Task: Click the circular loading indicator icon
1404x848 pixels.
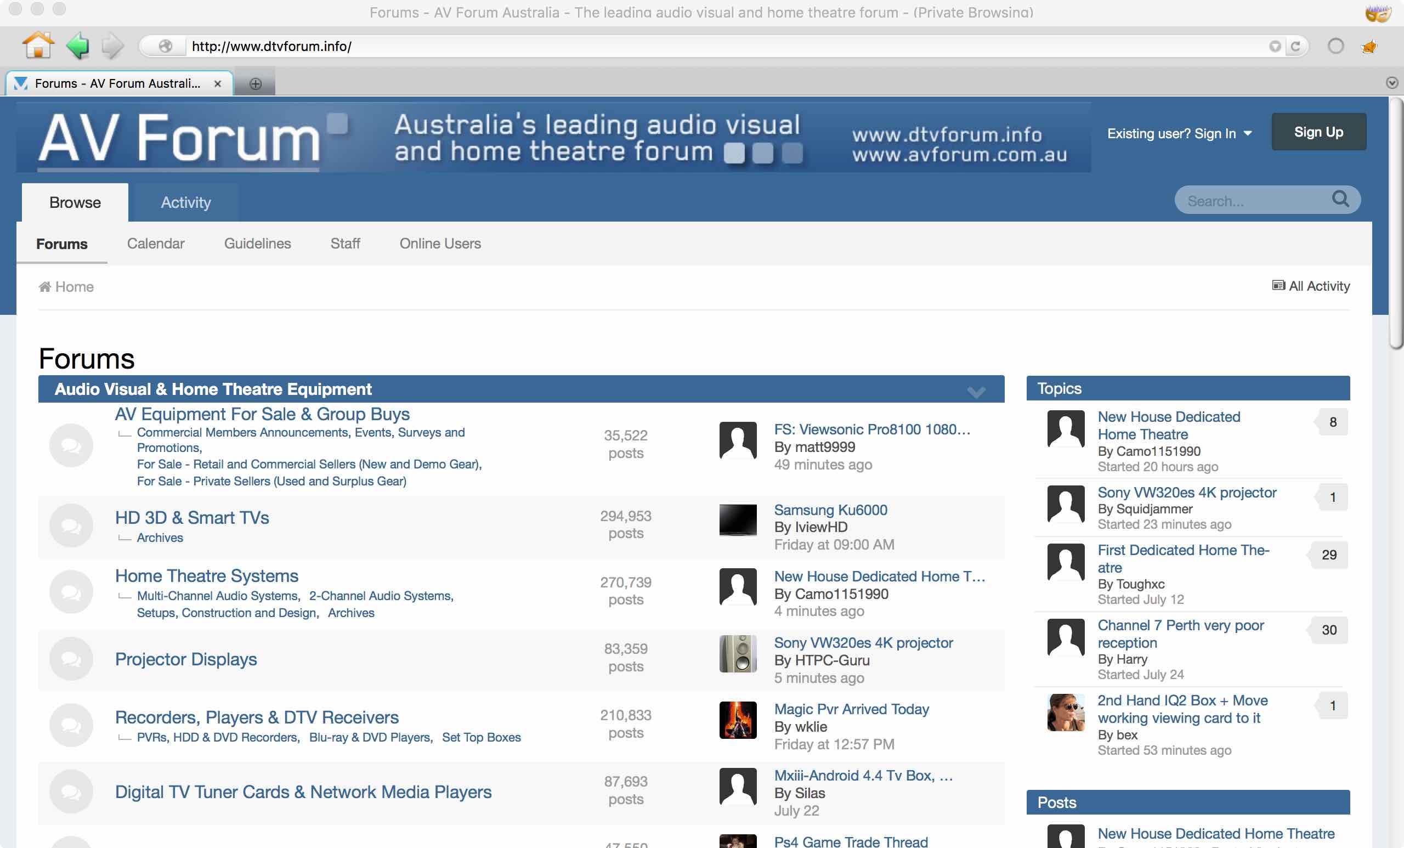Action: click(x=1335, y=46)
